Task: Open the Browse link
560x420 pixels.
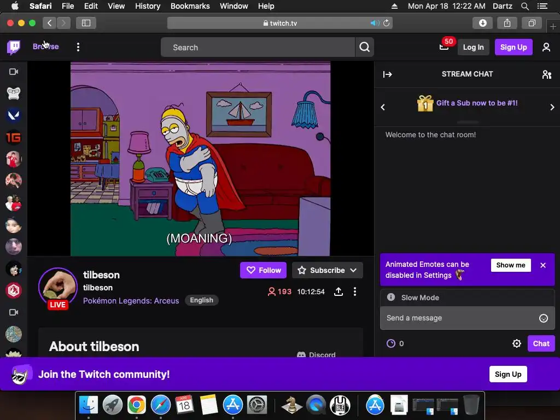Action: 46,46
